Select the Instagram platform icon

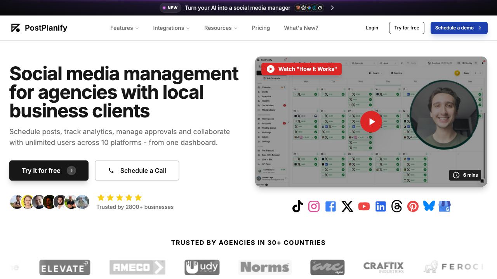pos(314,206)
